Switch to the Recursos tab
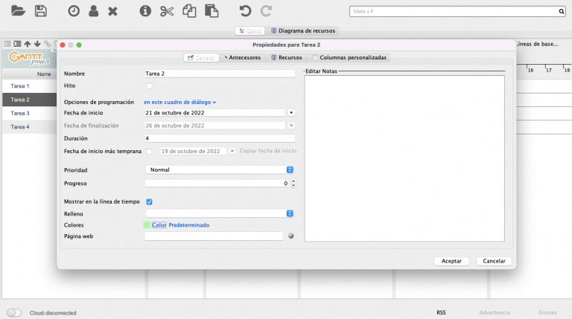 (x=287, y=57)
